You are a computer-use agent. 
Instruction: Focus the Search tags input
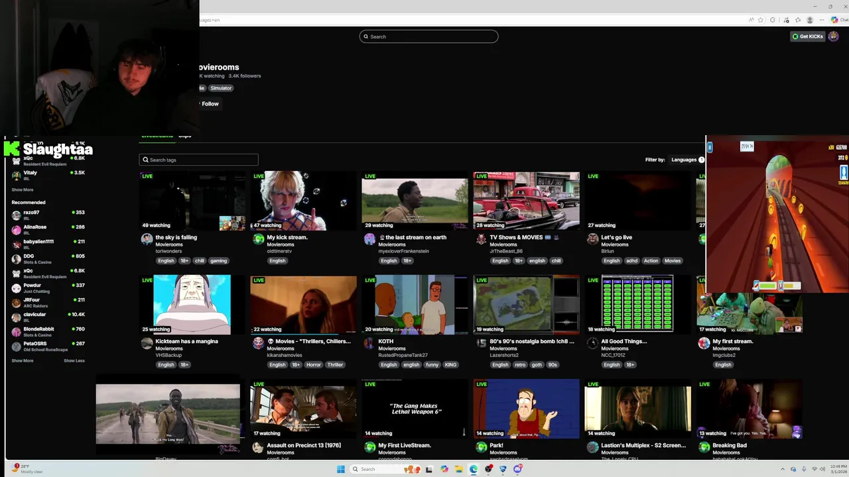tap(198, 160)
